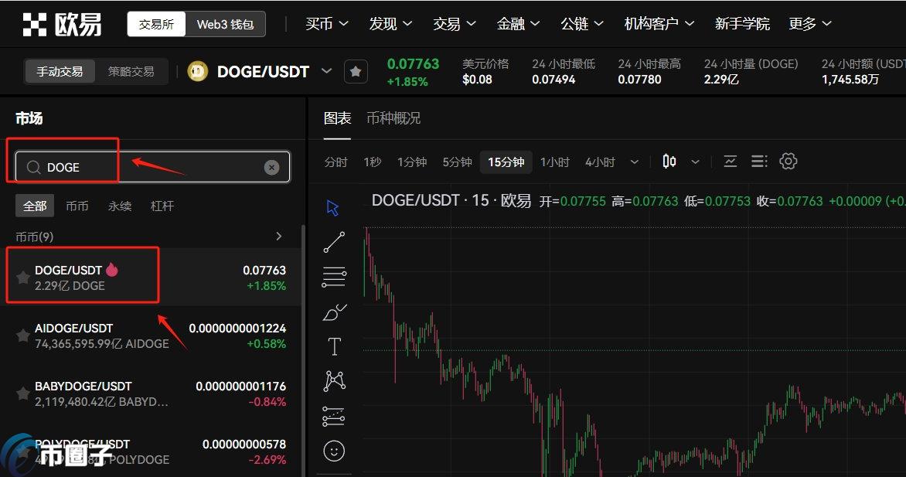Expand chart type options chevron
Viewport: 906px width, 477px height.
(x=696, y=162)
